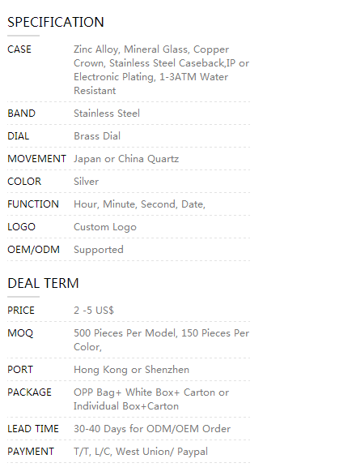339x476 pixels.
Task: Click the Brass Dial value
Action: pyautogui.click(x=97, y=136)
